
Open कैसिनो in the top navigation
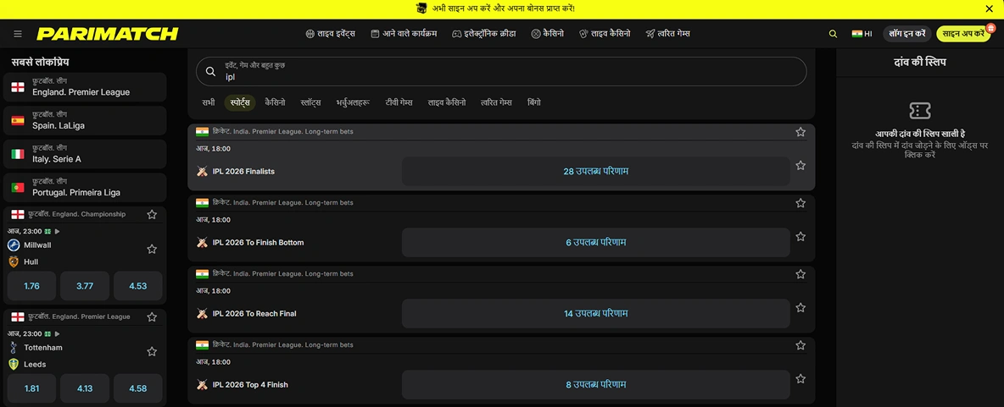pos(548,34)
